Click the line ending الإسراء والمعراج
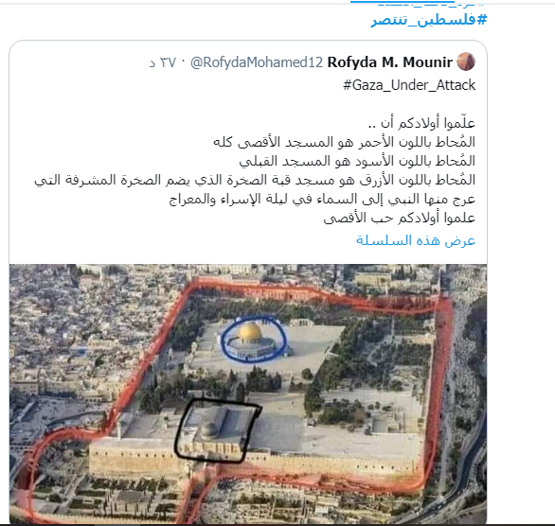This screenshot has width=555, height=526. click(322, 200)
